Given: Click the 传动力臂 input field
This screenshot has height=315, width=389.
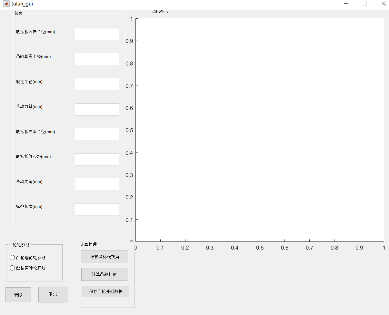Looking at the screenshot, I should click(x=97, y=109).
